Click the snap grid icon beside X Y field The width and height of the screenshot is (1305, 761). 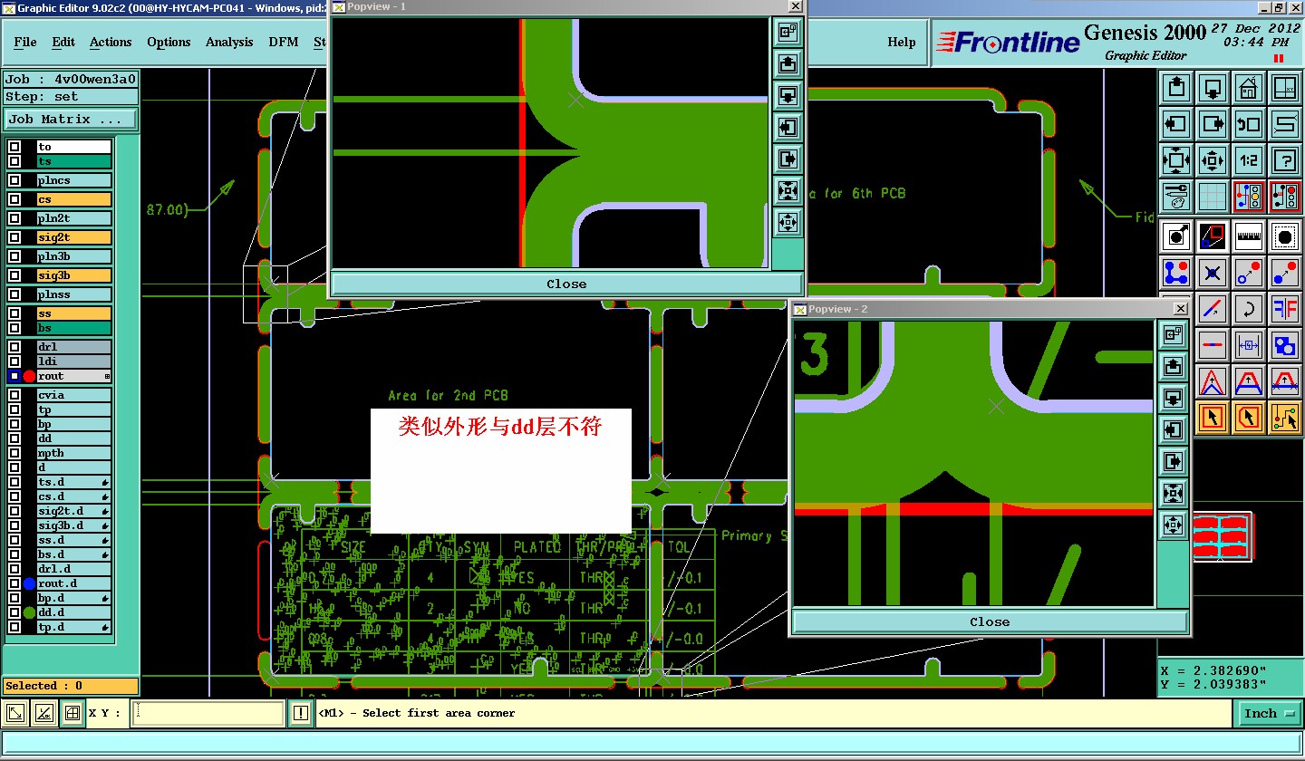tap(72, 714)
